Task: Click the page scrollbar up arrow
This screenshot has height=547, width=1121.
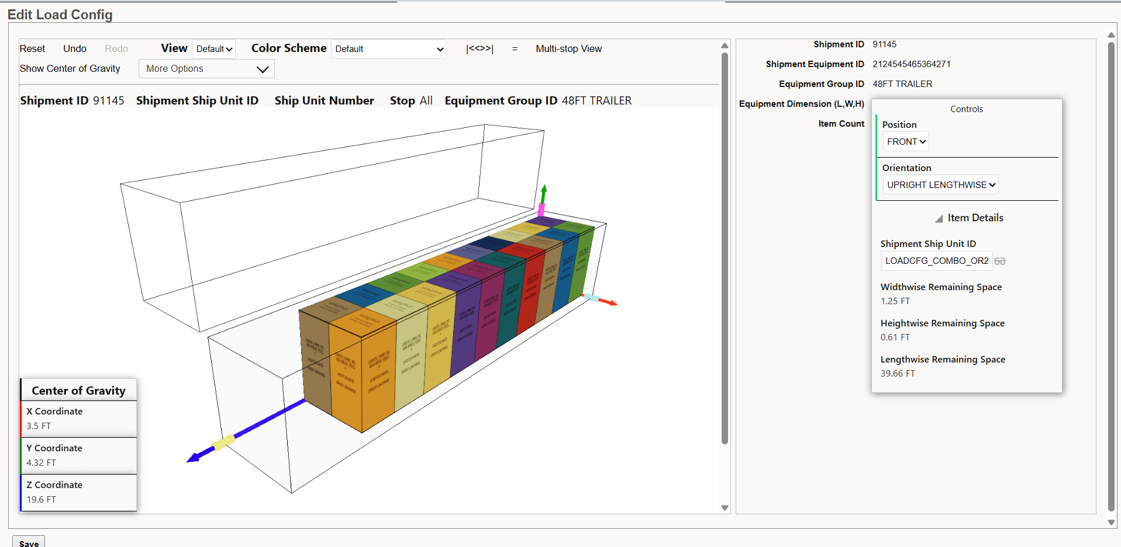Action: point(1111,36)
